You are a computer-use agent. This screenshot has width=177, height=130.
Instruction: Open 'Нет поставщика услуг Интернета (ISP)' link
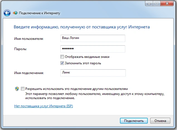pyautogui.click(x=43, y=106)
